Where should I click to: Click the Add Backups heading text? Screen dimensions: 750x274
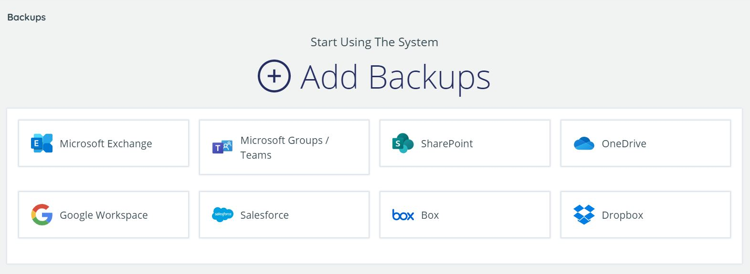pyautogui.click(x=395, y=77)
